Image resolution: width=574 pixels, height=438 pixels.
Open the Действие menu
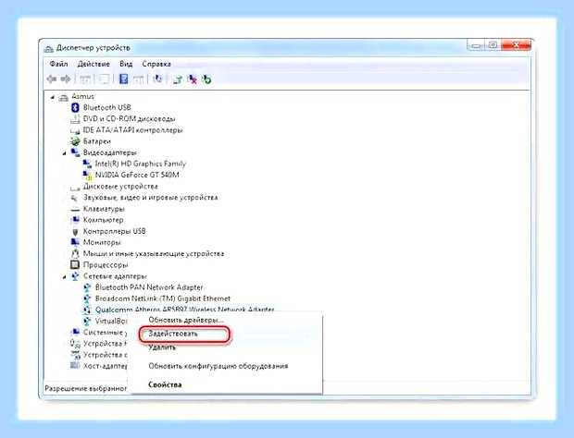(x=94, y=64)
